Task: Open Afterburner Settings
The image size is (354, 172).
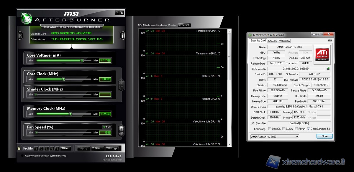Action: tap(112, 148)
